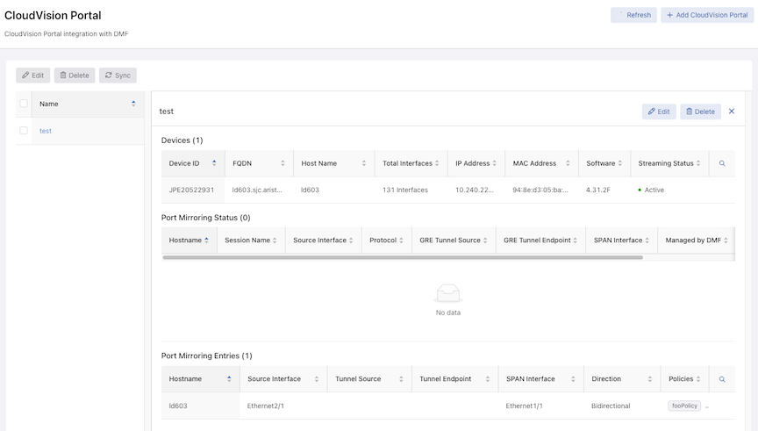The height and width of the screenshot is (431, 758).
Task: Sort Port Mirroring Status by SPAN Interface
Action: (x=622, y=241)
